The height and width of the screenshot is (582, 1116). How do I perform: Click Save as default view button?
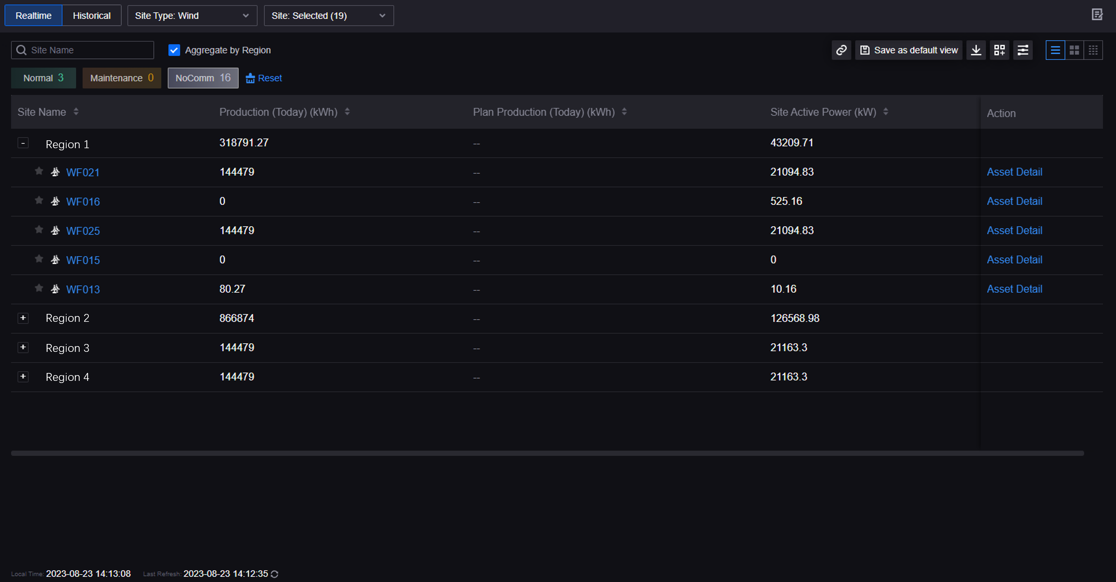tap(908, 50)
